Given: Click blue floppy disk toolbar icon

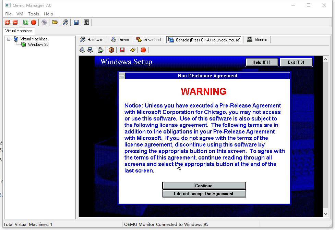Looking at the screenshot, I should pyautogui.click(x=76, y=22).
